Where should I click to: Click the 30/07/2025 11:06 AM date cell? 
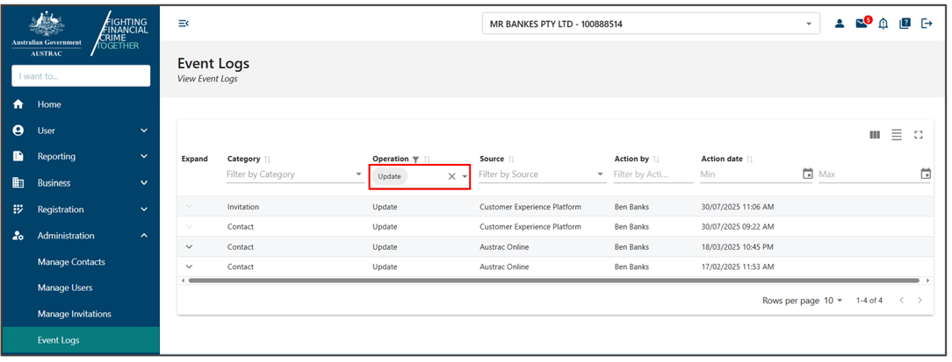pos(737,207)
